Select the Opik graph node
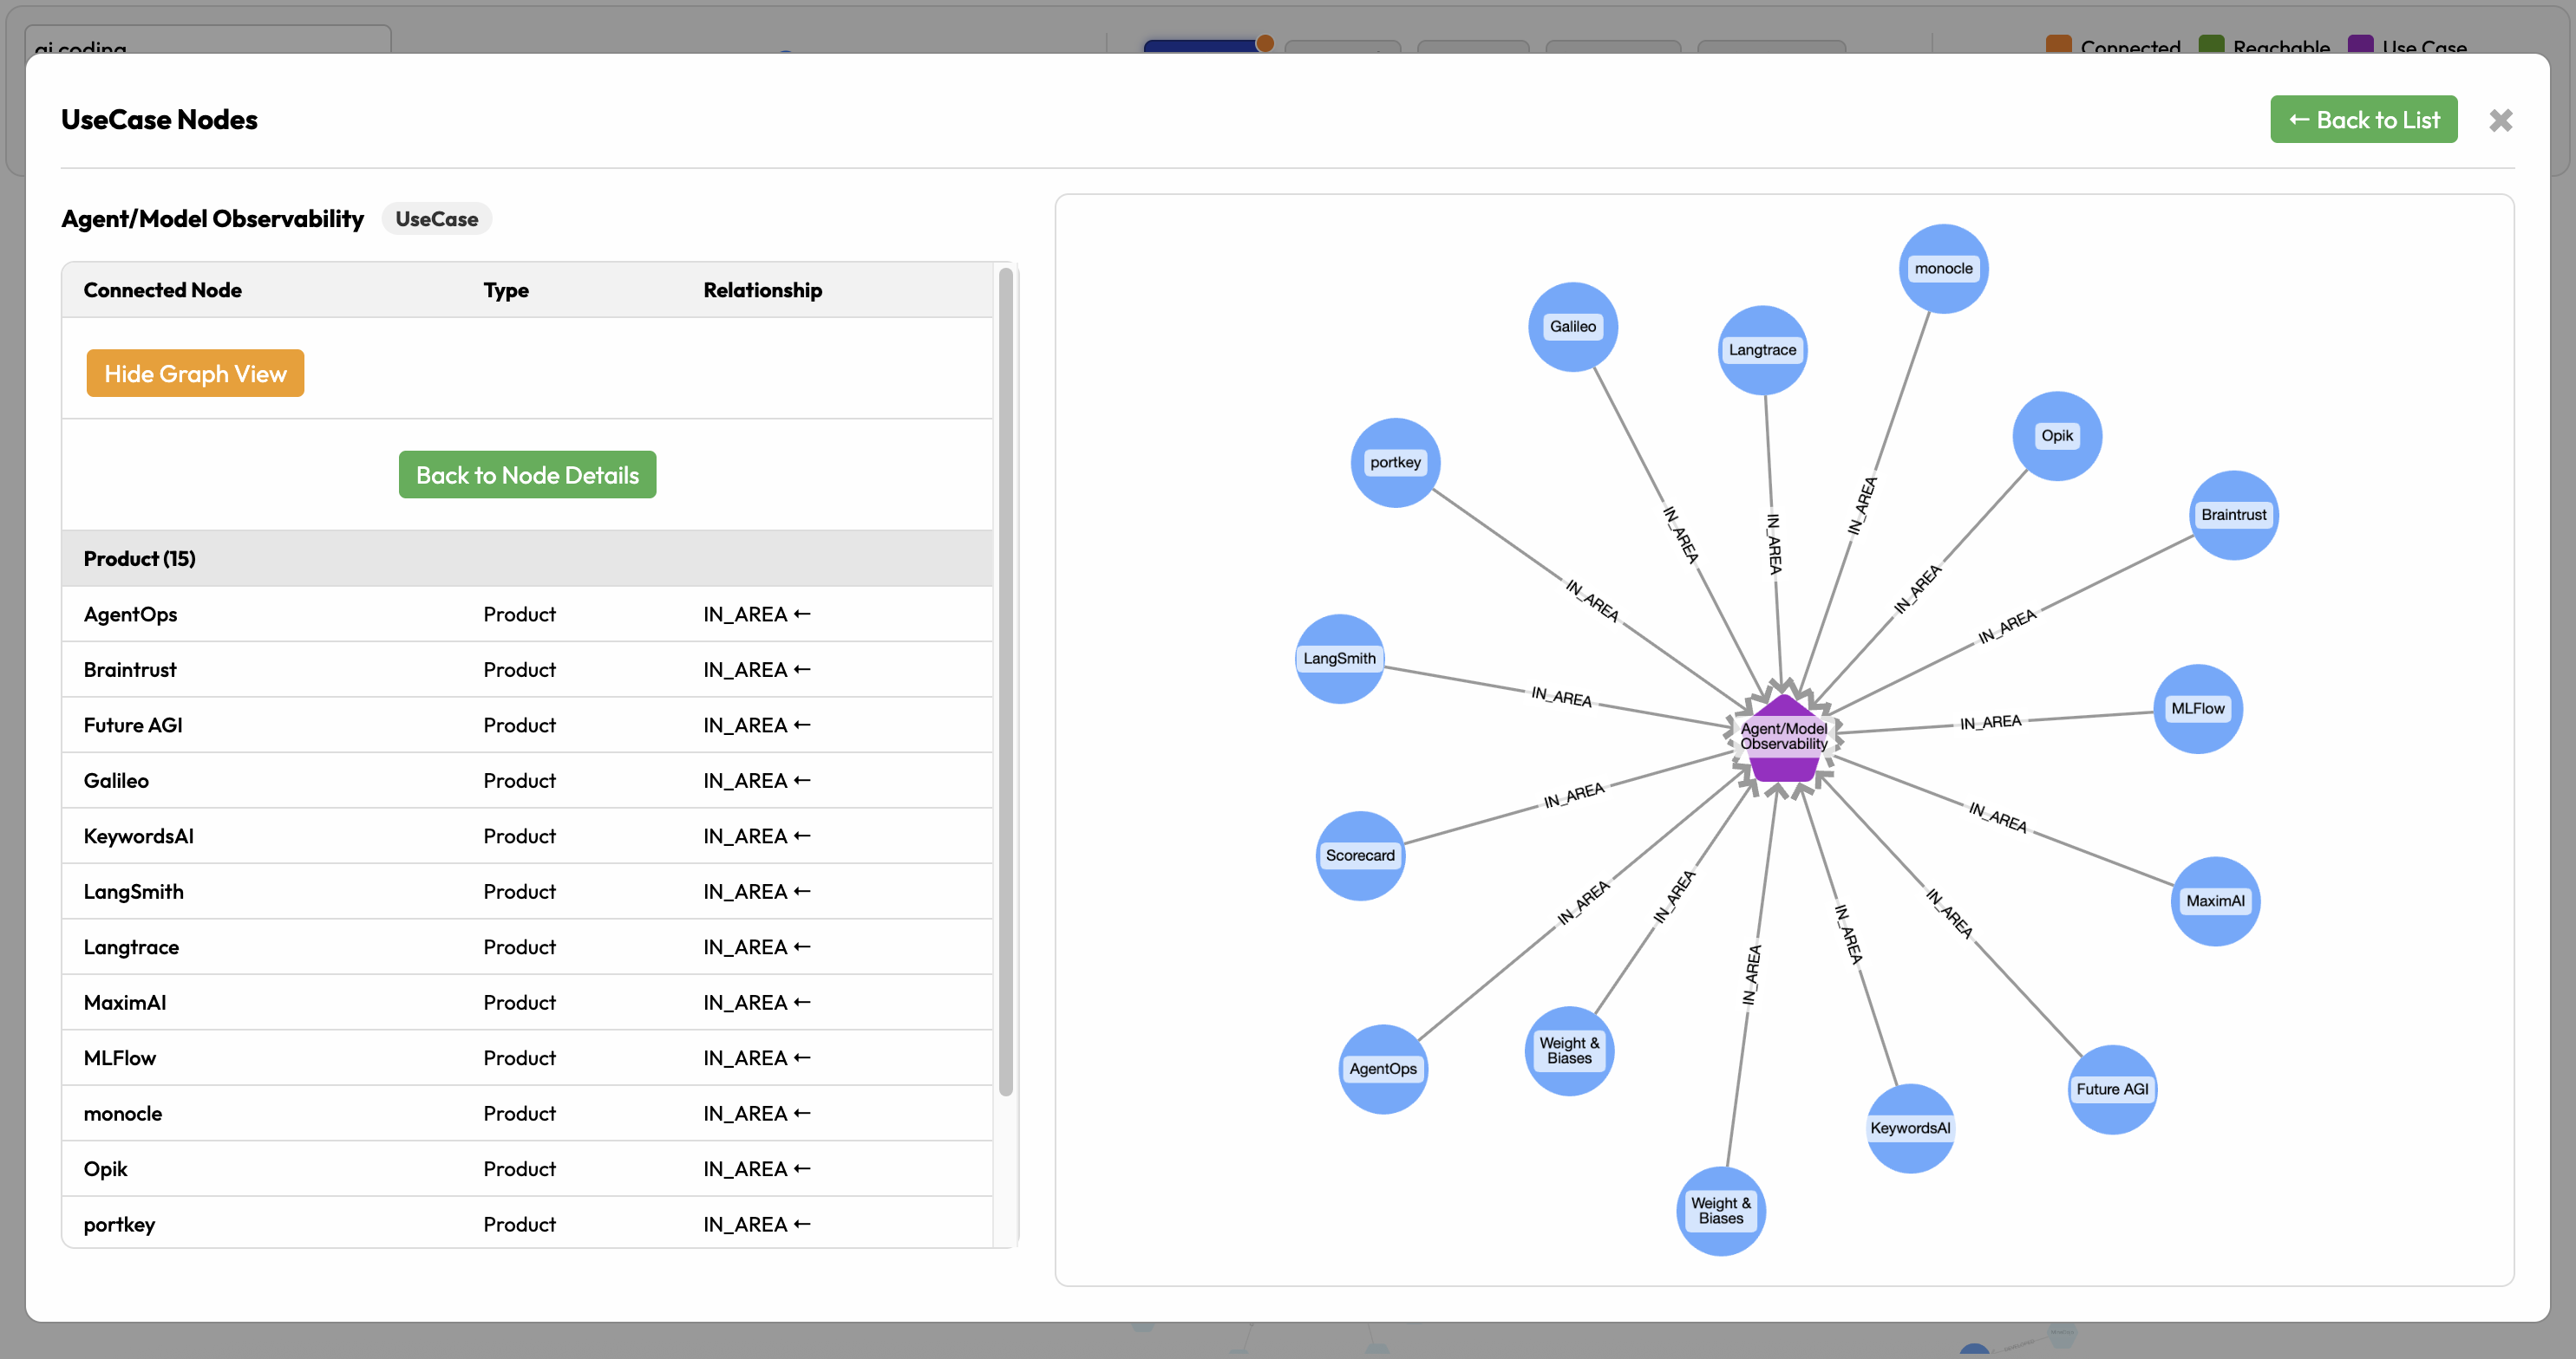 coord(2057,436)
